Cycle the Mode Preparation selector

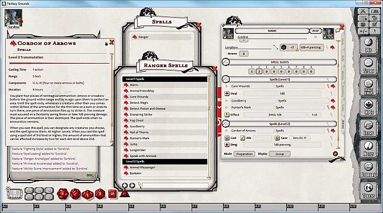[244, 154]
